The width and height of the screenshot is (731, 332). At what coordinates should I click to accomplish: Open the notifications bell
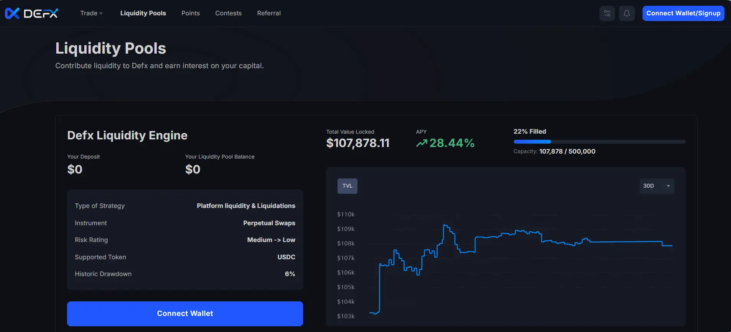[627, 13]
